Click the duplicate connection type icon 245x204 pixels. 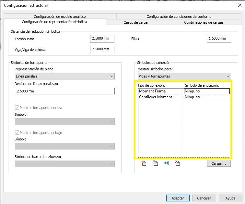click(155, 163)
